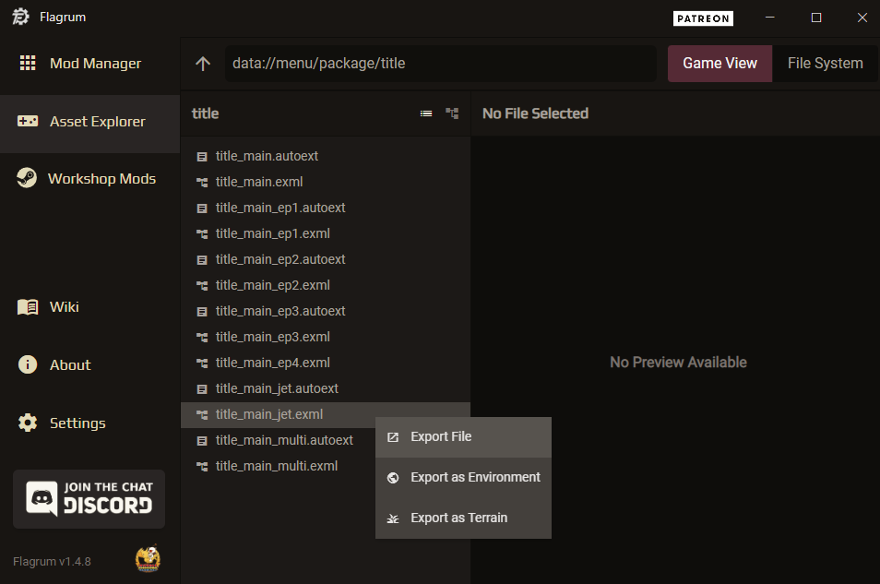Select title_main_ep2.autoext file
This screenshot has height=584, width=880.
[326, 259]
